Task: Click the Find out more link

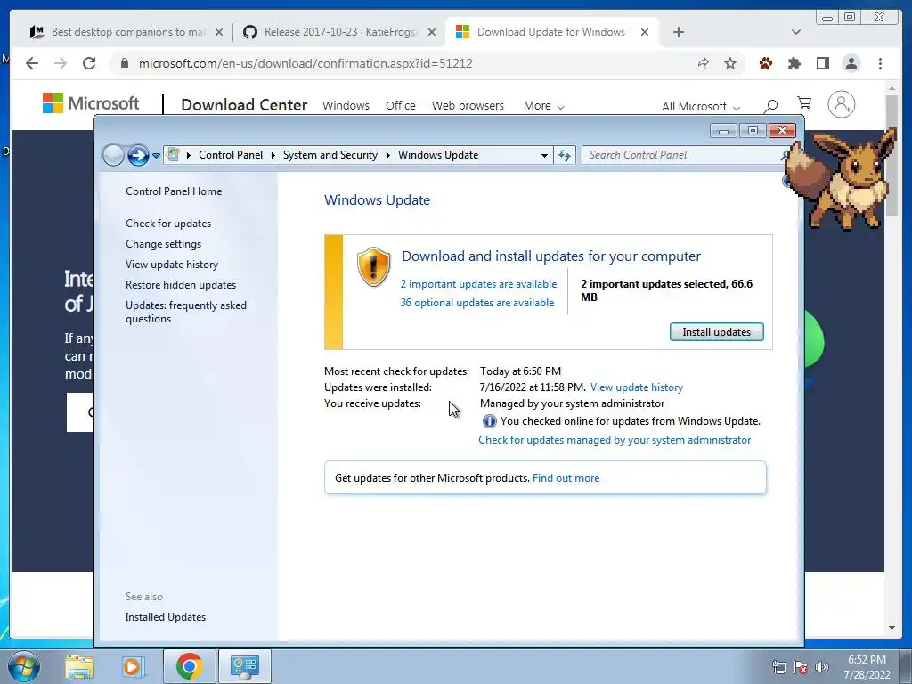Action: (x=566, y=478)
